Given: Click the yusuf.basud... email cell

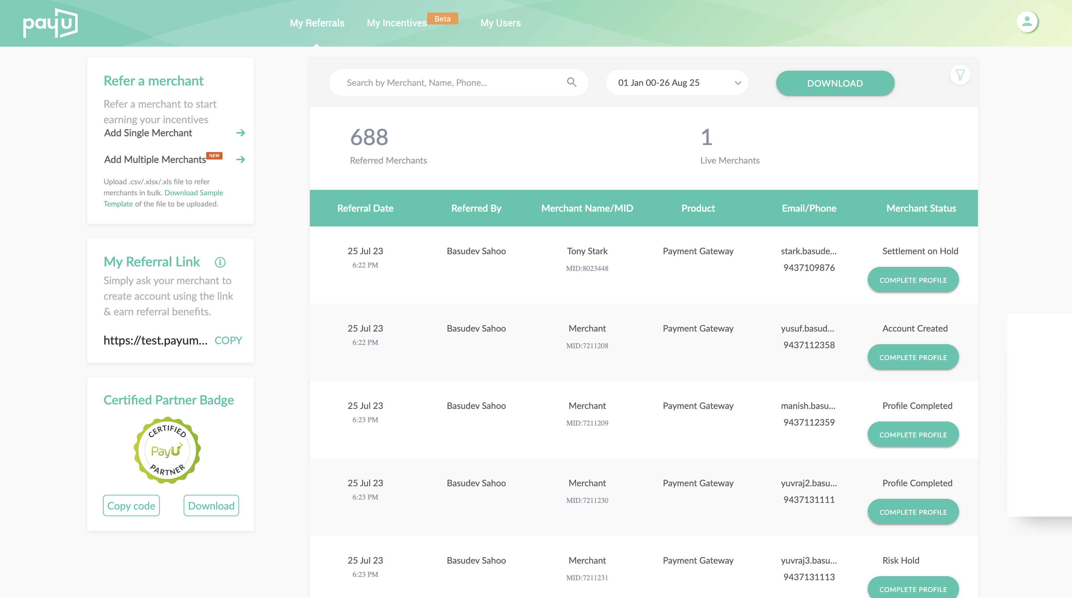Looking at the screenshot, I should (807, 328).
